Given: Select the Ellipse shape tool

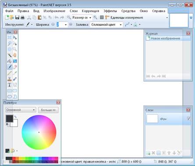Looking at the screenshot, I should (10, 97).
